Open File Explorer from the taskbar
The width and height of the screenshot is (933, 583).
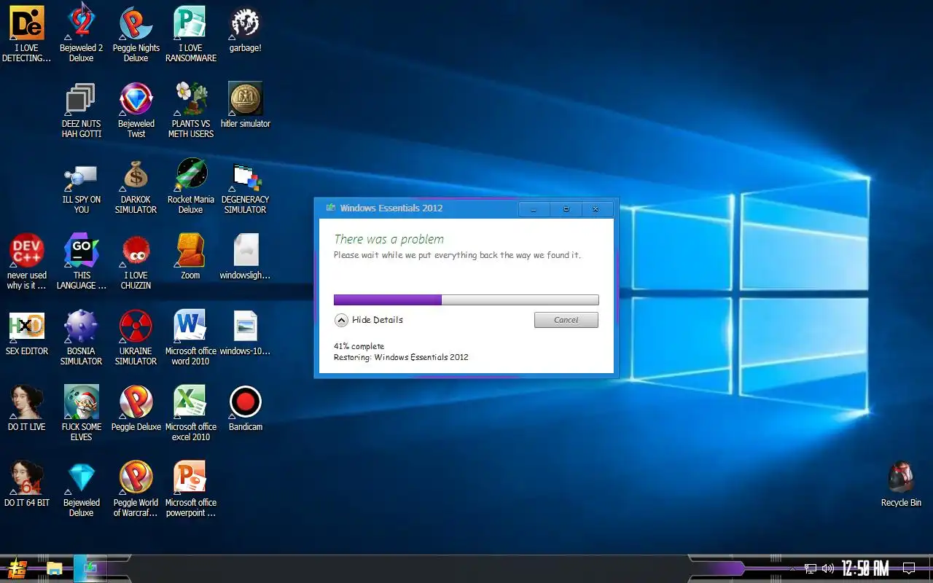pyautogui.click(x=54, y=568)
